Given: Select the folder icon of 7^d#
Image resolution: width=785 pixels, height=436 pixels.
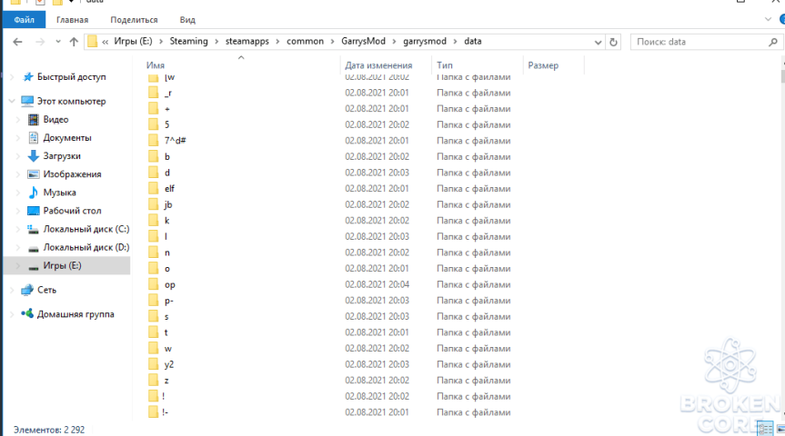Looking at the screenshot, I should 153,141.
